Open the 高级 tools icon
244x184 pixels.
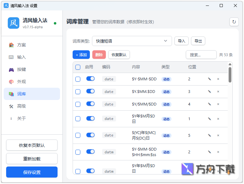click(11, 106)
